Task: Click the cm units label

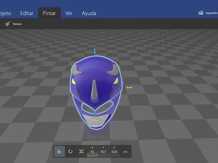Action: point(125,152)
